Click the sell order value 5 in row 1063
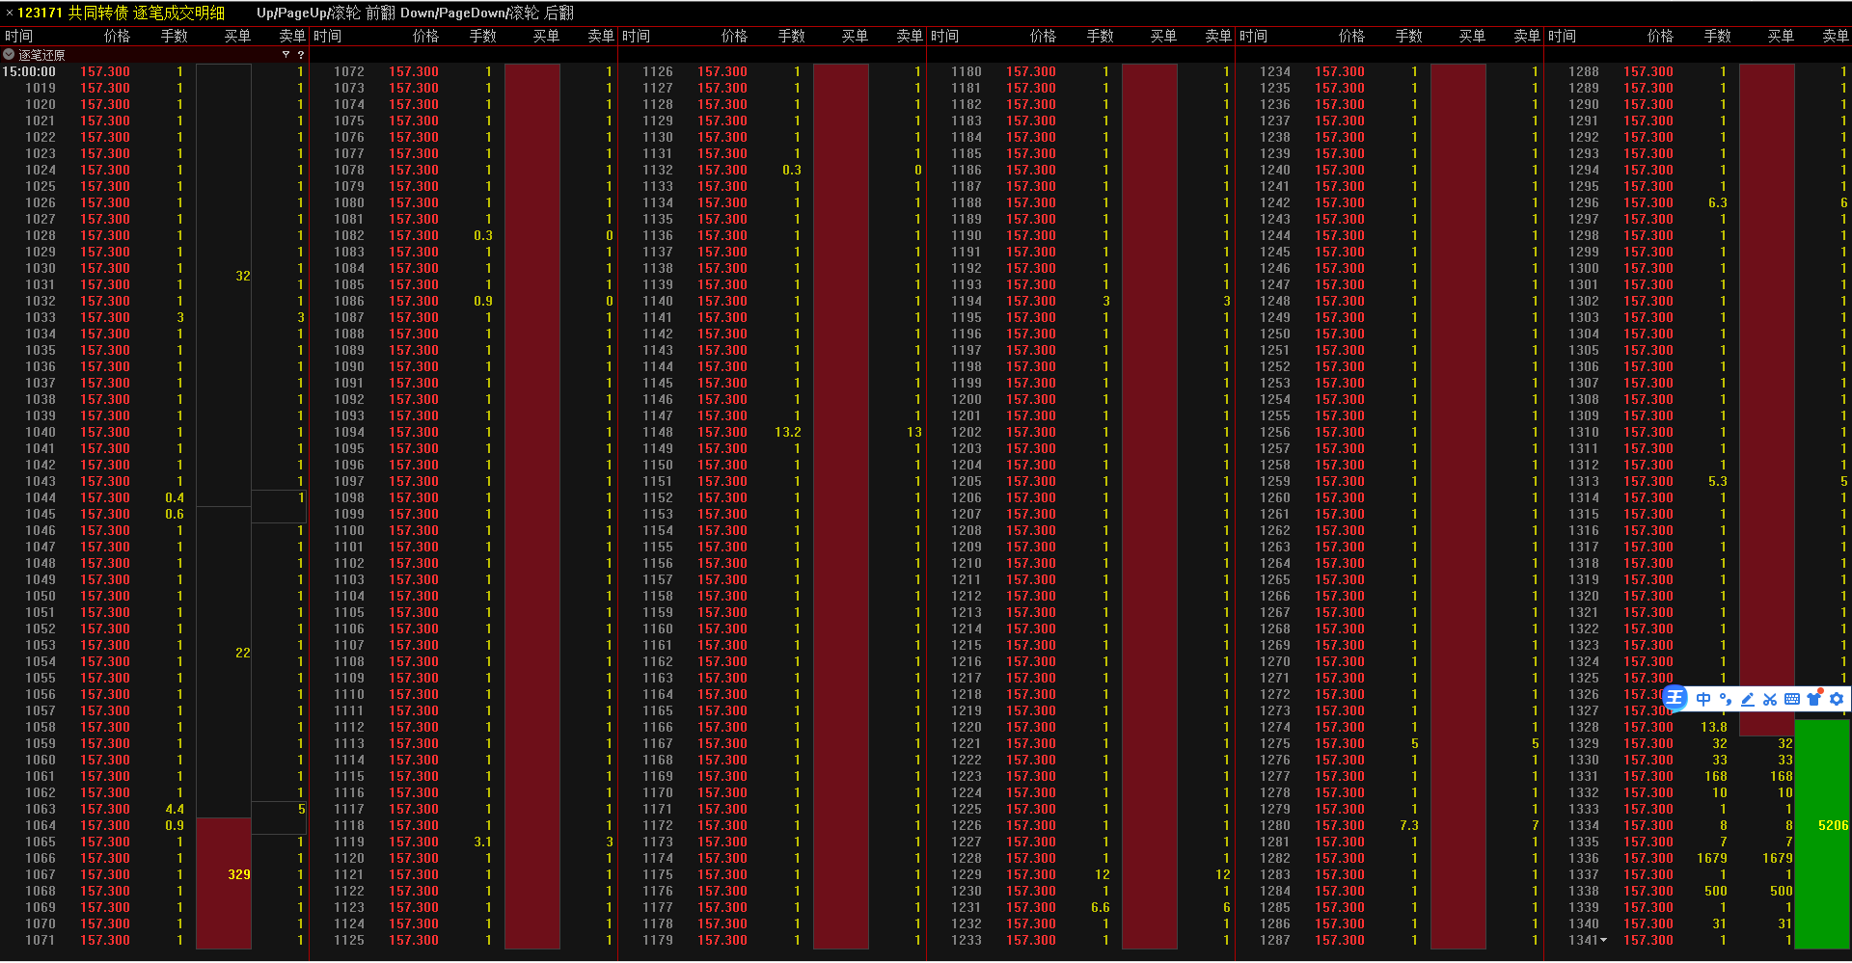Image resolution: width=1852 pixels, height=963 pixels. tap(302, 810)
